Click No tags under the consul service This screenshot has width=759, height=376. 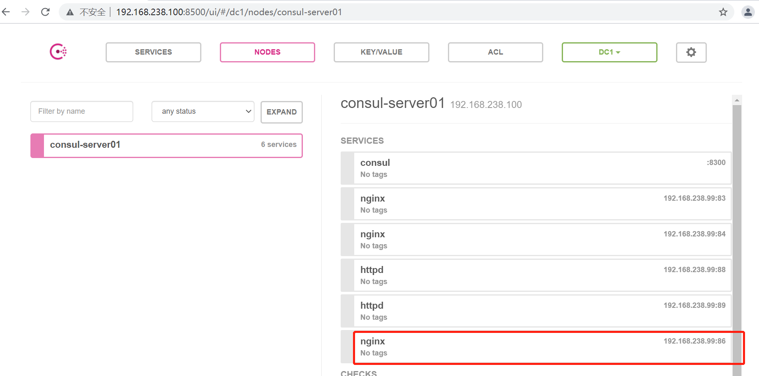coord(374,174)
